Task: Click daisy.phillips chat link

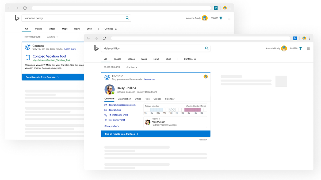Action: pos(114,110)
